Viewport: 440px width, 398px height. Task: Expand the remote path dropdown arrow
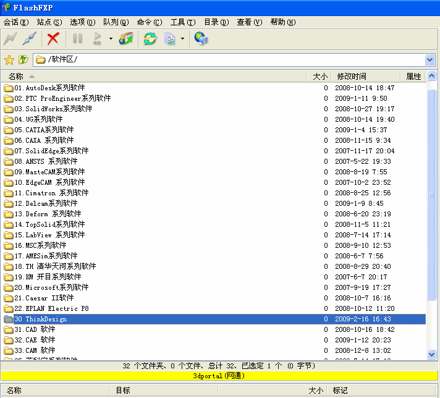pyautogui.click(x=429, y=59)
